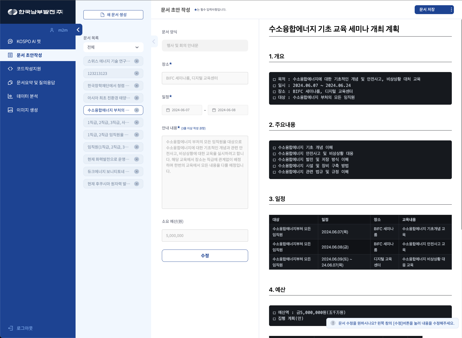Click the bar chart data analysis icon

click(x=10, y=96)
